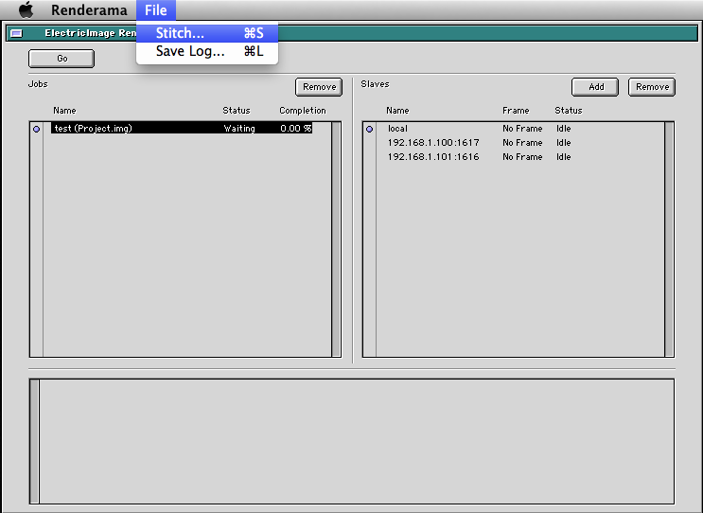The height and width of the screenshot is (513, 703).
Task: Select Save Log... in the File menu
Action: 190,51
